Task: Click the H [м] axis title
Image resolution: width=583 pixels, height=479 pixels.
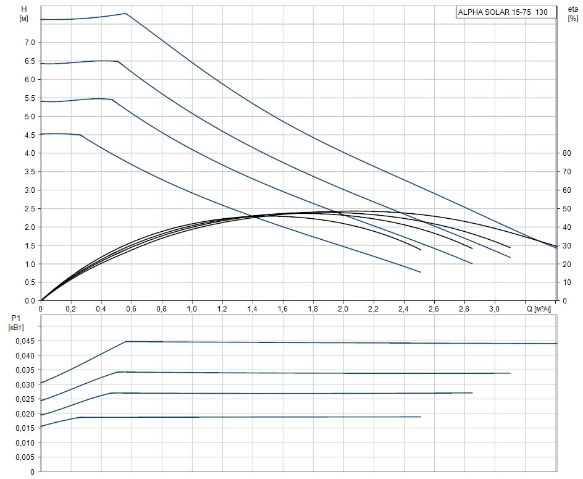Action: 24,14
